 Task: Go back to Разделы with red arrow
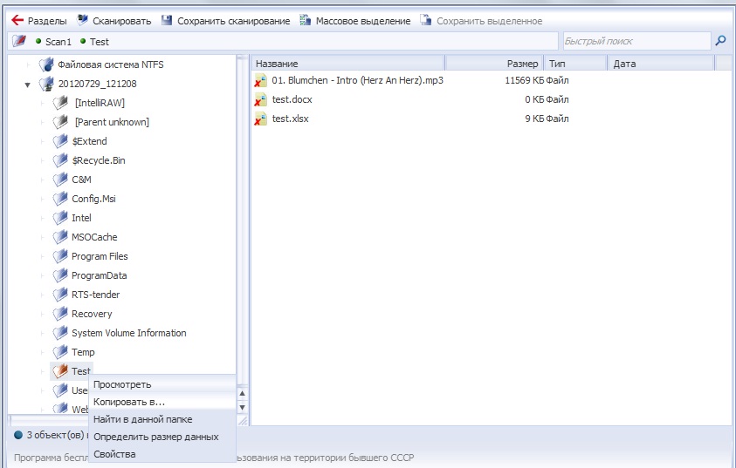coord(39,21)
